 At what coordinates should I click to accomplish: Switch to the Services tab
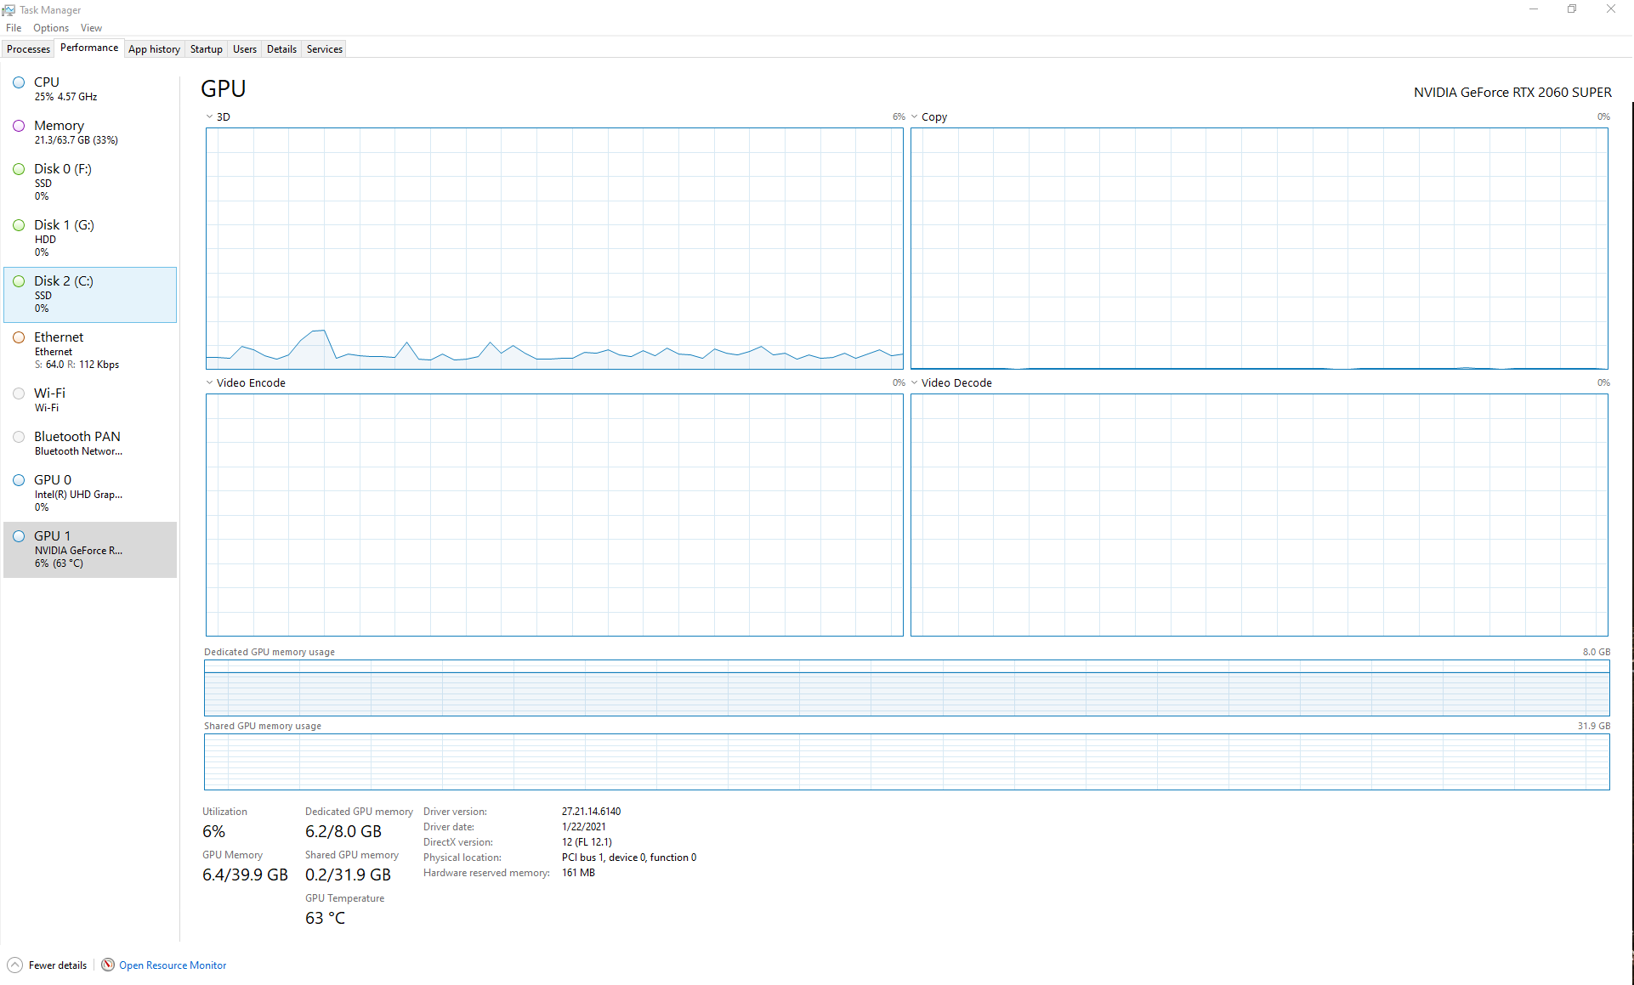coord(324,48)
